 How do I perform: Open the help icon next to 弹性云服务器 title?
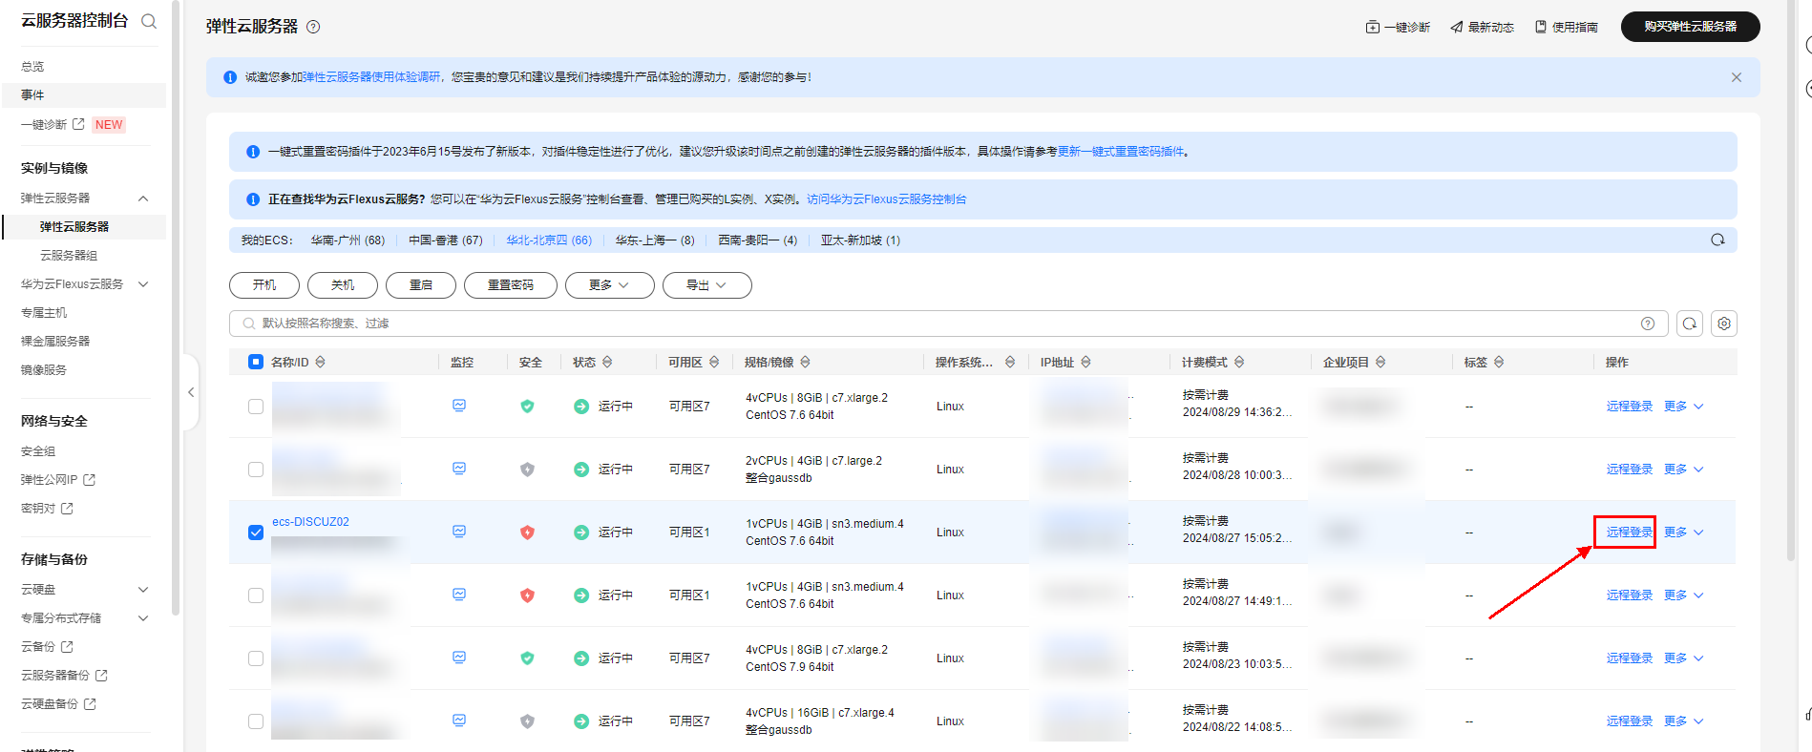(313, 27)
